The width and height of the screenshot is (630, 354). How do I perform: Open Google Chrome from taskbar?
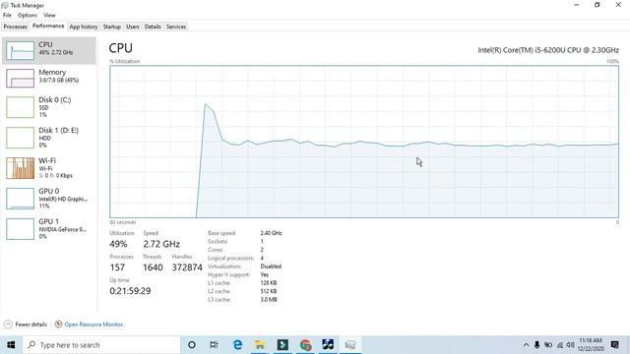pyautogui.click(x=305, y=345)
